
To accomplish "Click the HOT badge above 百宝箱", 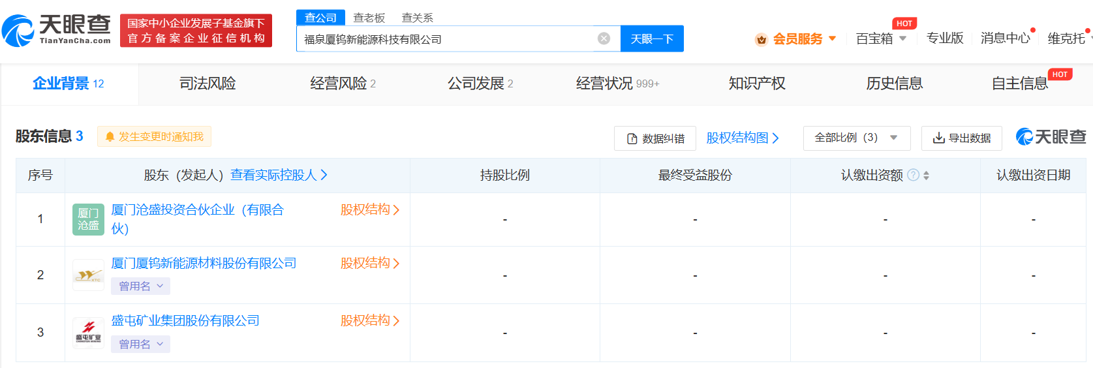I will click(904, 23).
